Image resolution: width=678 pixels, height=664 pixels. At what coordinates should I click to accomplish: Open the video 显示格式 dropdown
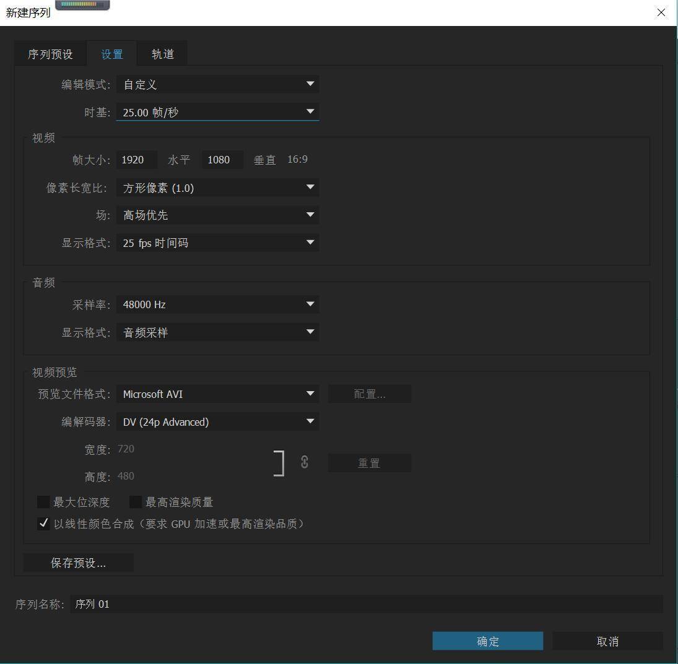[217, 243]
